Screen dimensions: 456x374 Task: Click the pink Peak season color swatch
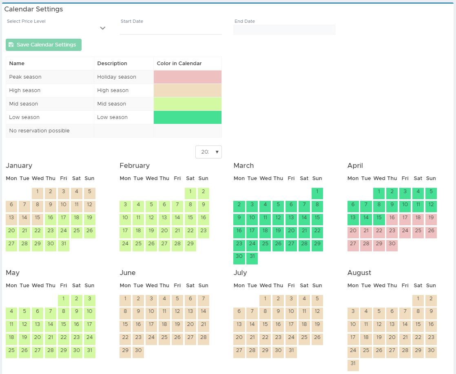[x=188, y=77]
